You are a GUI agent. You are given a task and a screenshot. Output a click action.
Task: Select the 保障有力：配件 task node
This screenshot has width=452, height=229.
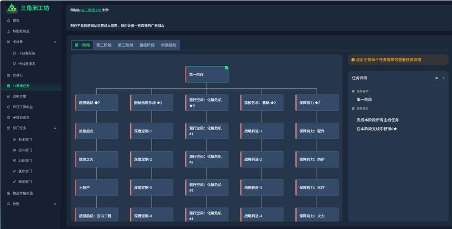point(317,131)
